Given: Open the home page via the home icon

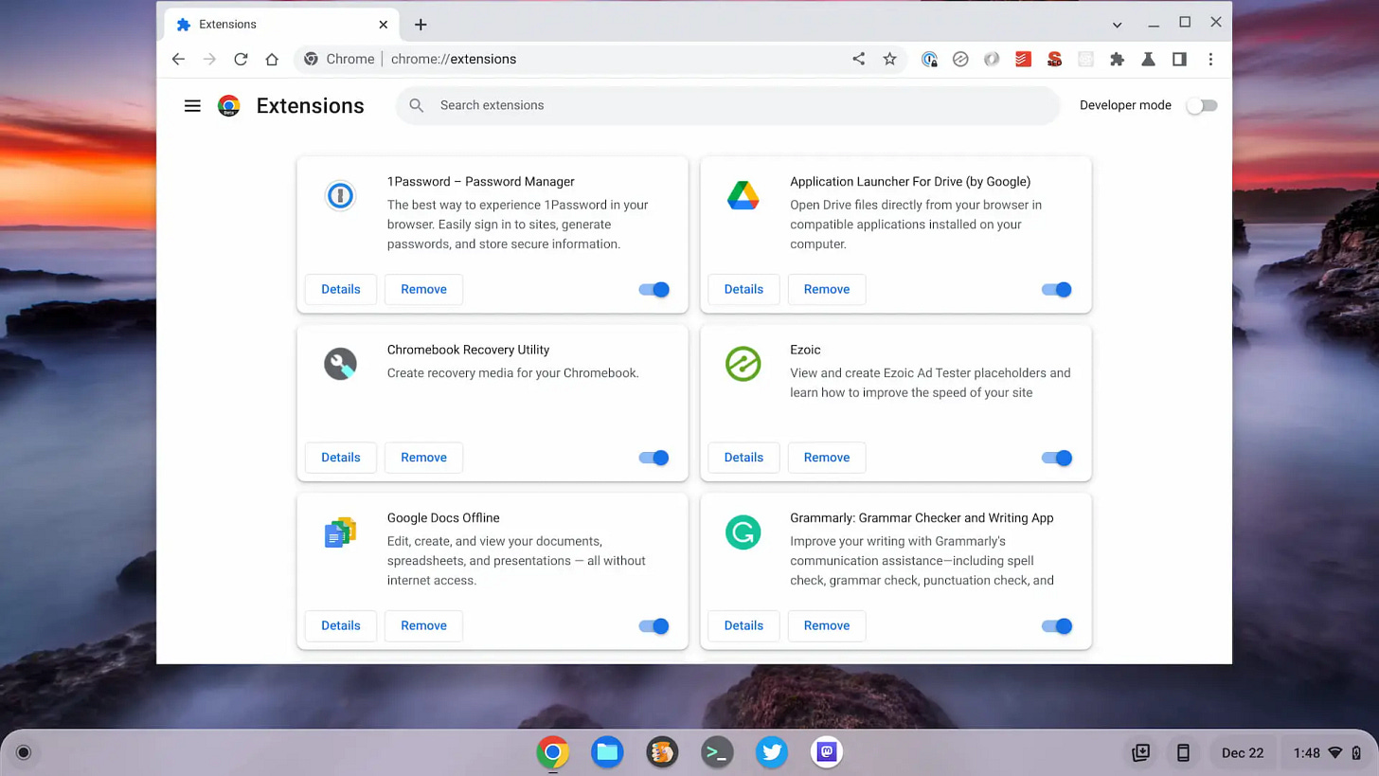Looking at the screenshot, I should pos(272,59).
